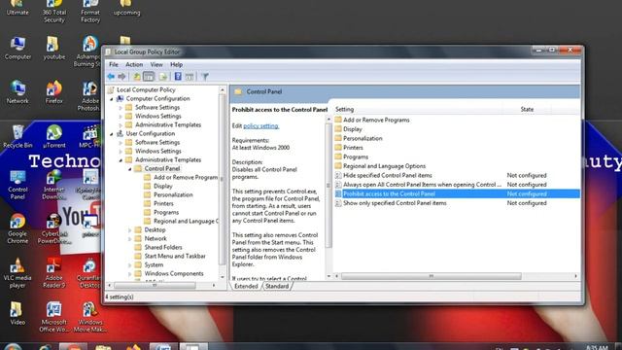Select the uTorrent desktop icon
The width and height of the screenshot is (622, 350).
(x=54, y=136)
